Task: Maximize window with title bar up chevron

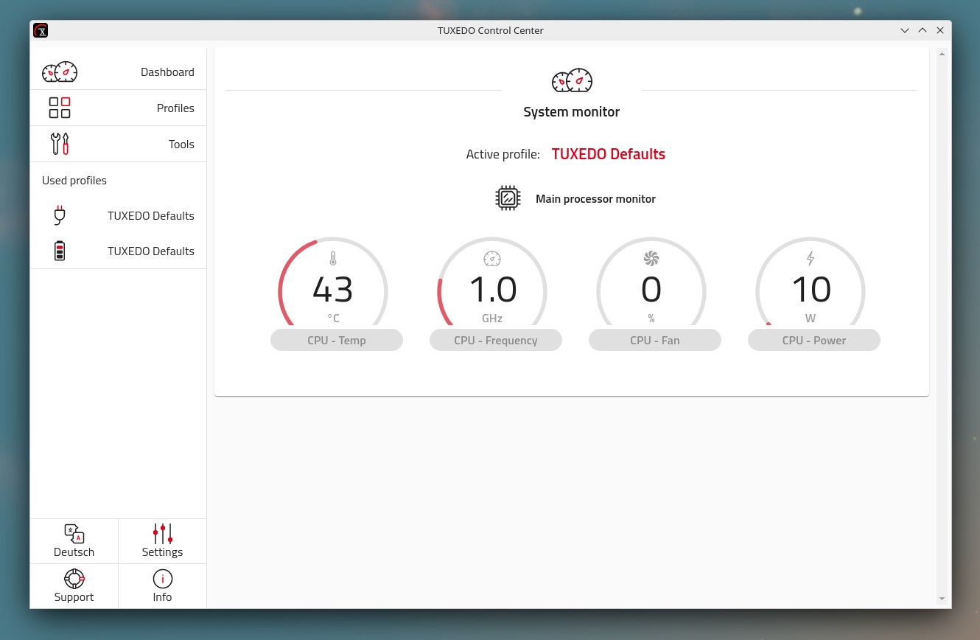Action: [923, 30]
